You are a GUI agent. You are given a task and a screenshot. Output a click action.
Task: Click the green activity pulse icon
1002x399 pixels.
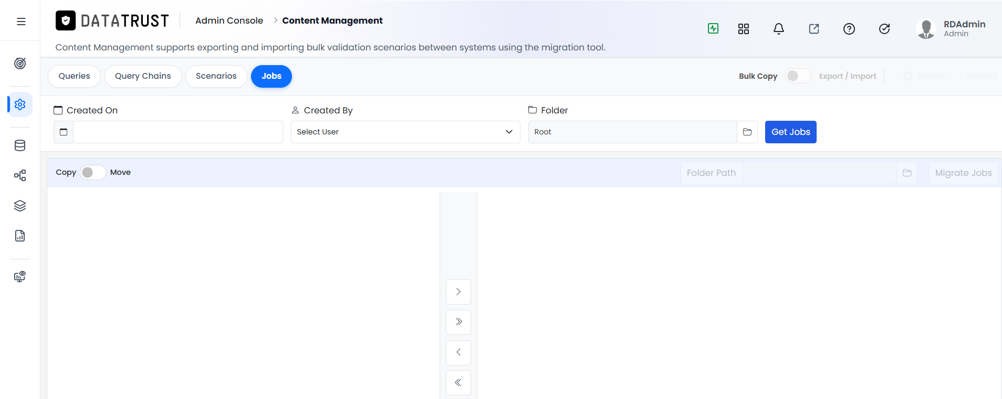pos(713,28)
